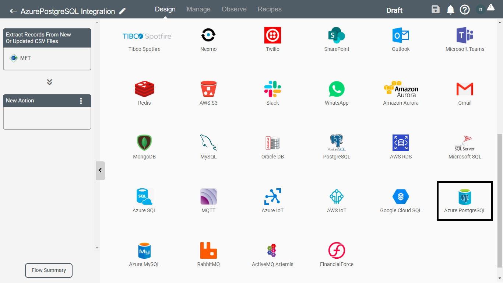Pick the Google Cloud SQL connector
The width and height of the screenshot is (503, 283).
401,200
